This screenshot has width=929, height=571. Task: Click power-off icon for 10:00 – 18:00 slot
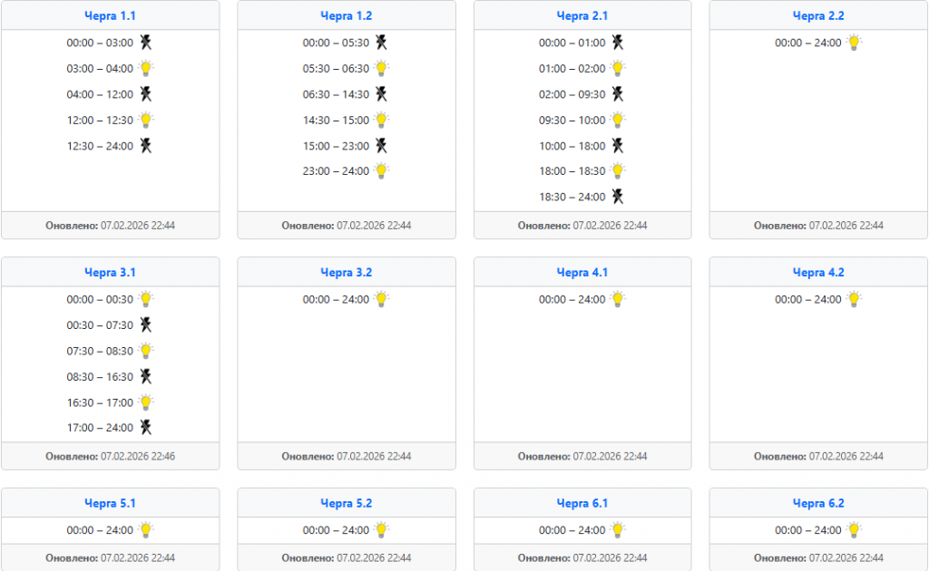(618, 145)
